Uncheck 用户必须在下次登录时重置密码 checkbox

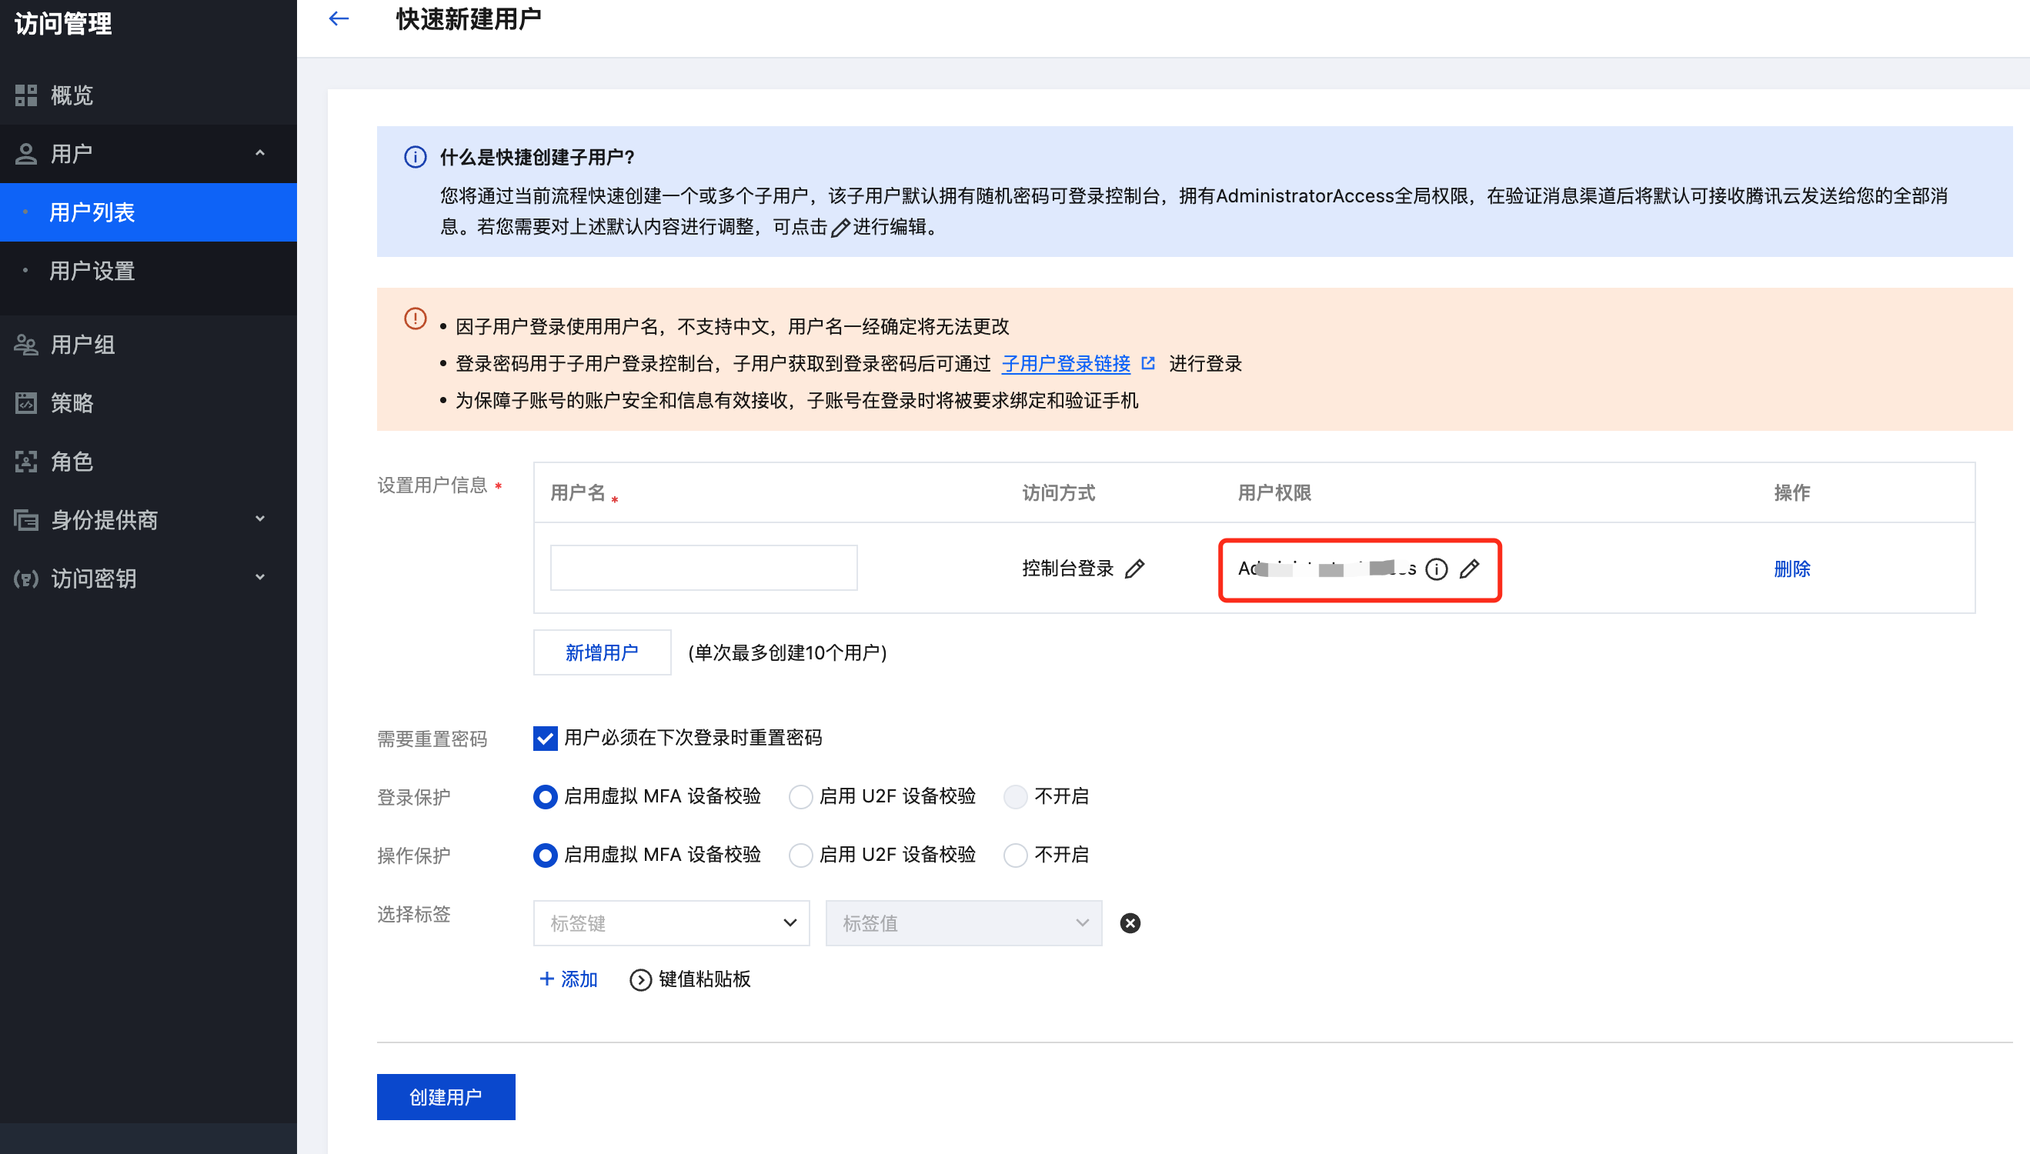coord(546,738)
